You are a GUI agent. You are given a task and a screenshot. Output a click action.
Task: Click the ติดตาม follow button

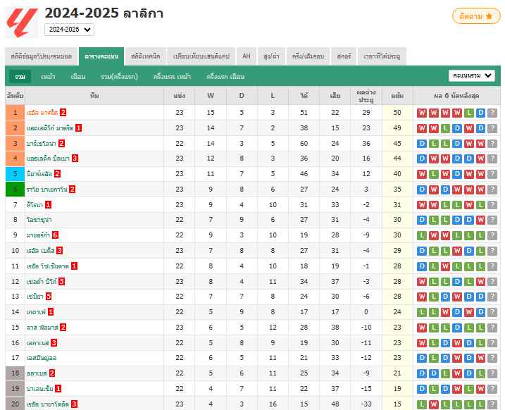tap(476, 16)
